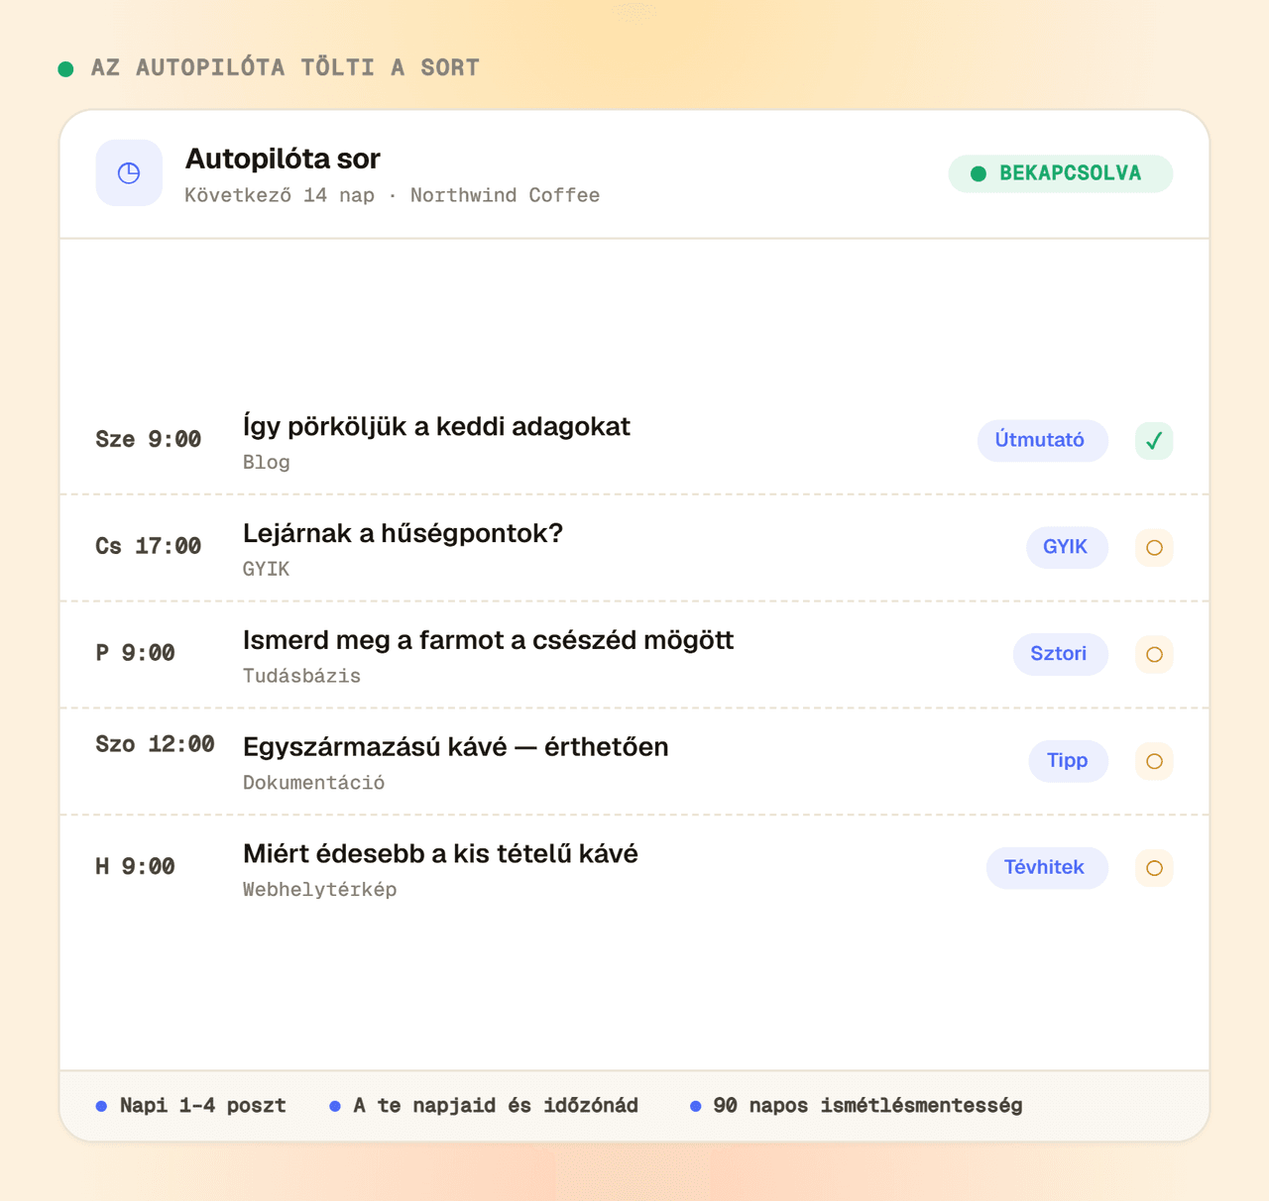Select the GYIK tag badge
Viewport: 1269px width, 1201px height.
pos(1067,547)
